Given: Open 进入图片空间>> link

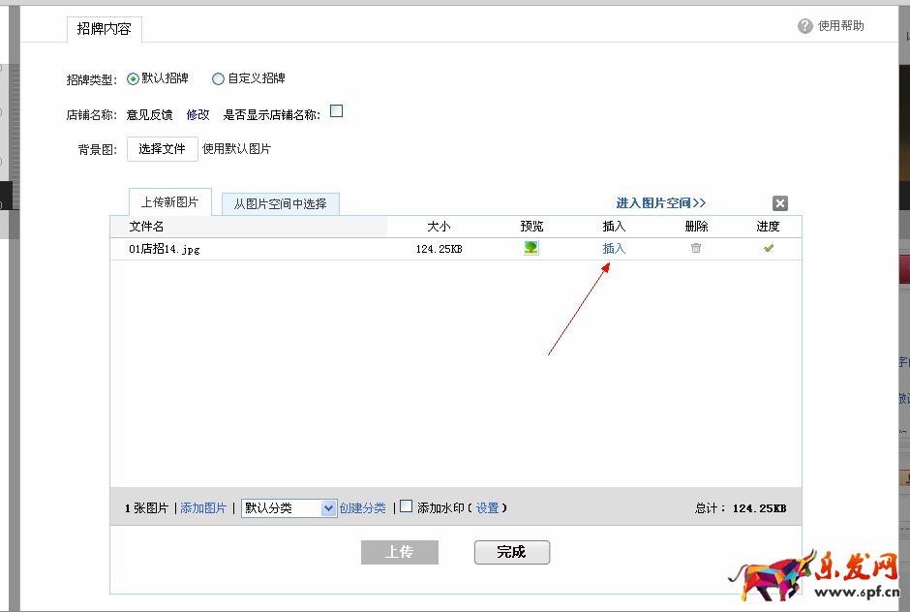Looking at the screenshot, I should point(663,202).
